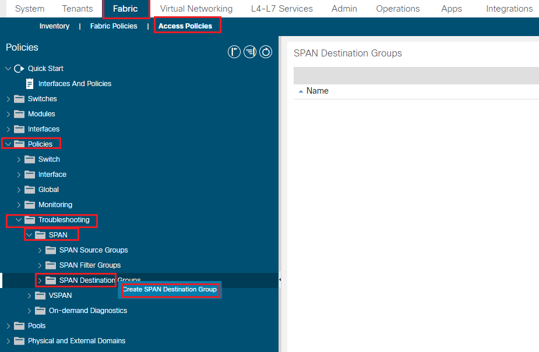Screen dimensions: 539x352
Task: Click the SPAN Source Groups folder icon
Action: [51, 250]
